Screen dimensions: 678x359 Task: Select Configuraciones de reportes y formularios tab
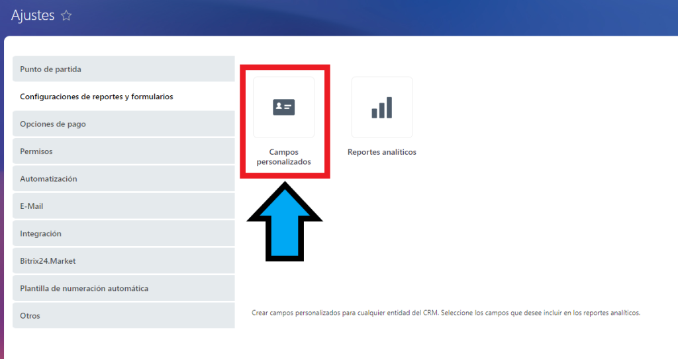click(x=123, y=97)
